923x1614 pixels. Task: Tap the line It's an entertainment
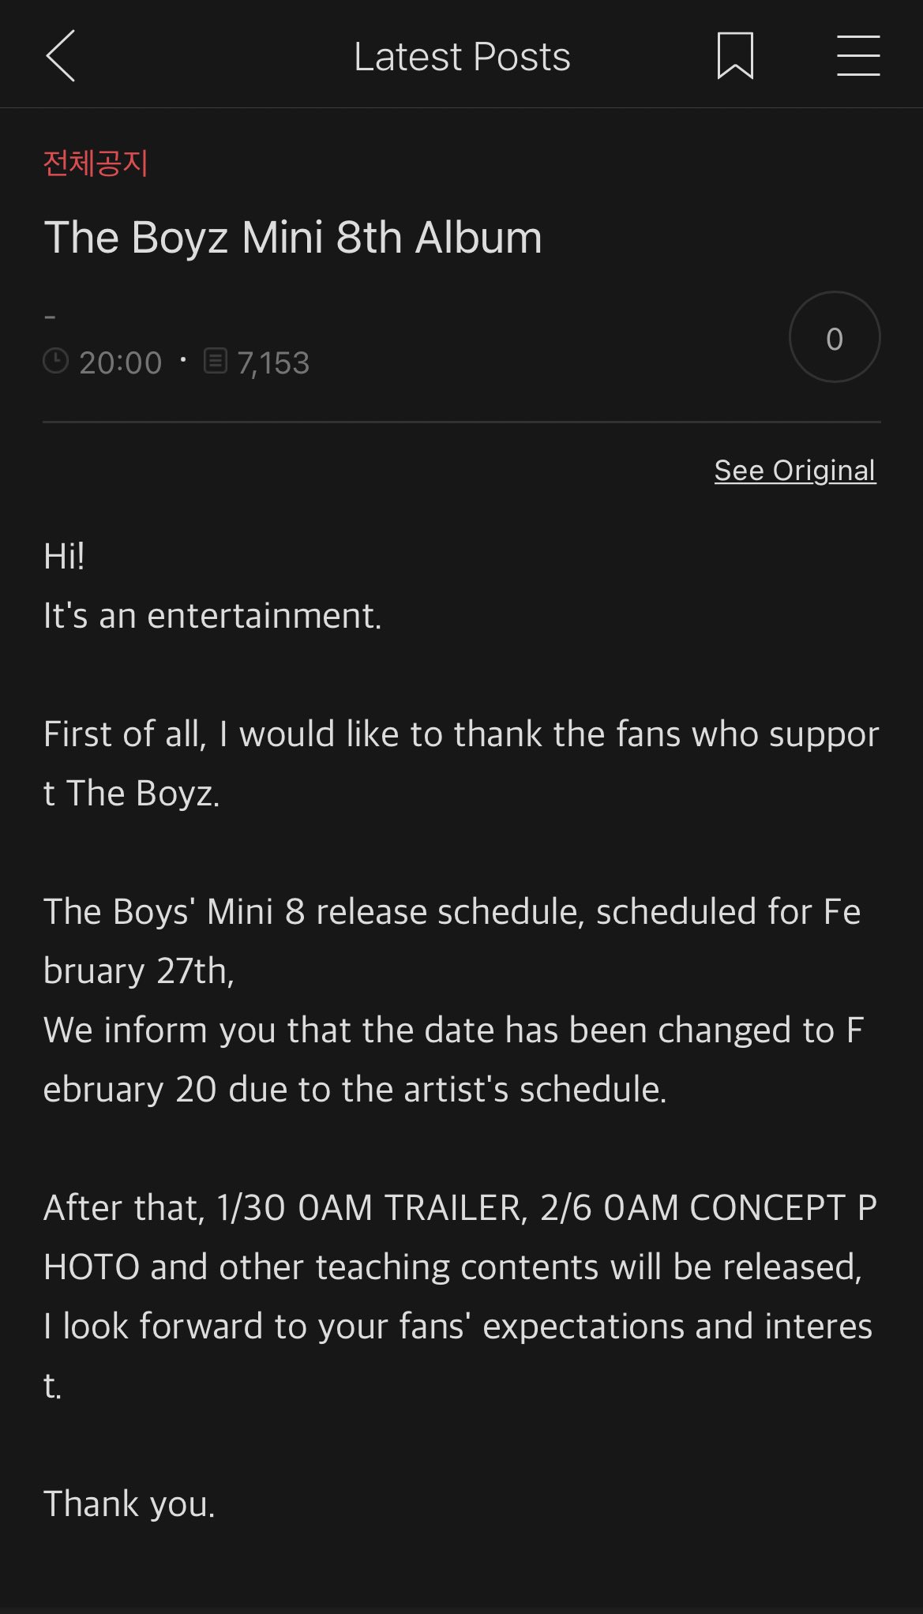pyautogui.click(x=212, y=616)
